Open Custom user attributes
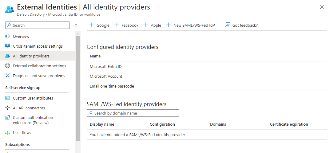Image resolution: width=333 pixels, height=153 pixels. [33, 98]
